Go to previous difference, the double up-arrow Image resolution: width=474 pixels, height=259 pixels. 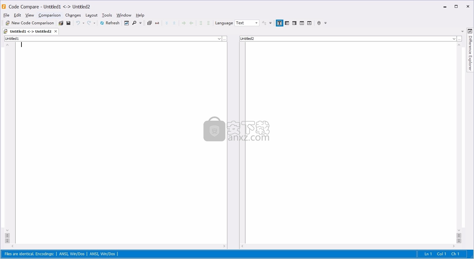click(174, 23)
